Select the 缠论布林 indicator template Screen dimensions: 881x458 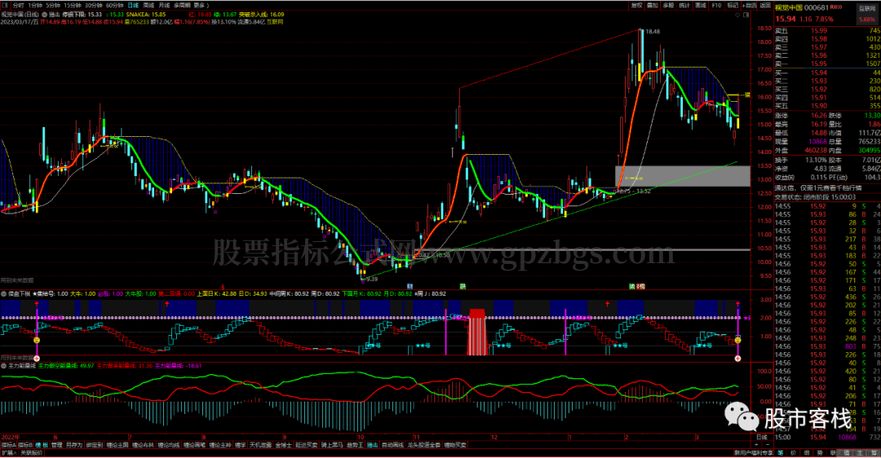tap(143, 445)
